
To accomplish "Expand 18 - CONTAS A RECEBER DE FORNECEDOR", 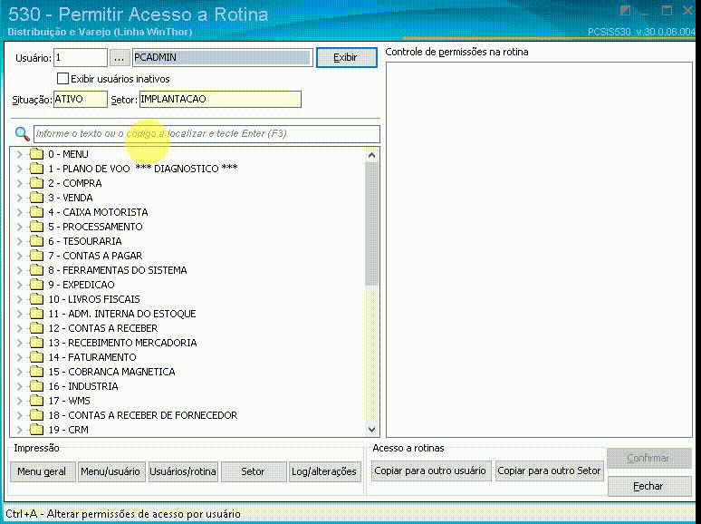I will click(19, 415).
